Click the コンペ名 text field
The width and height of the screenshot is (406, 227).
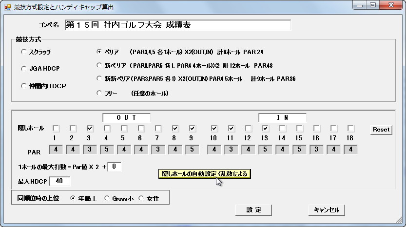coord(177,25)
